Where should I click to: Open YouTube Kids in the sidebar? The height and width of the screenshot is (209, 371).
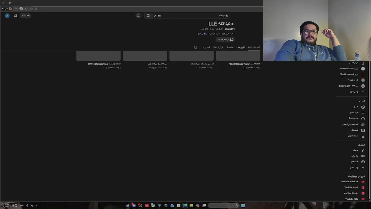tap(352, 199)
